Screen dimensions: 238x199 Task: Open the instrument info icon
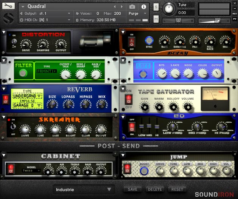click(143, 7)
